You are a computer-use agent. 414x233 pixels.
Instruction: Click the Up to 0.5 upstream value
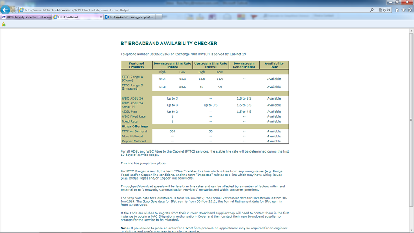pos(211,105)
